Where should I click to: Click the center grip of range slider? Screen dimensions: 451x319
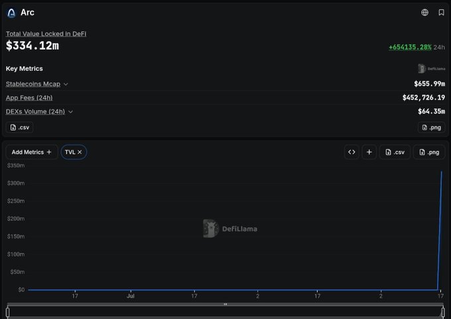[x=225, y=304]
